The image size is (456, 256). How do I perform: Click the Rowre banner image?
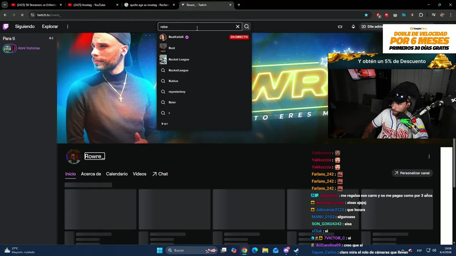(192, 88)
